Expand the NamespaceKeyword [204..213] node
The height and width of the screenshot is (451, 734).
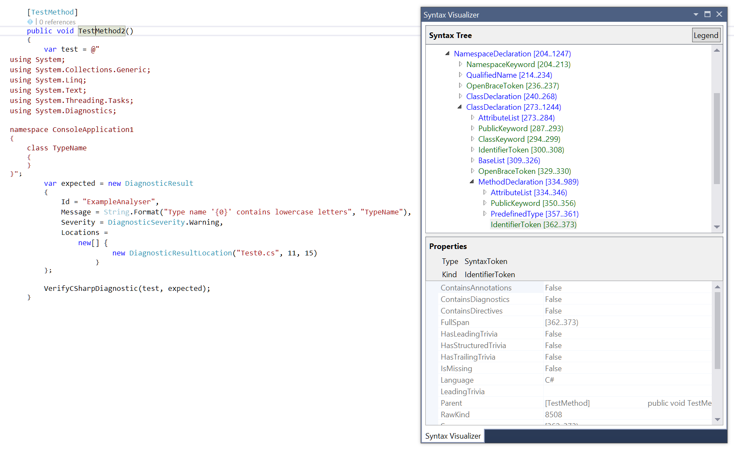pos(460,64)
